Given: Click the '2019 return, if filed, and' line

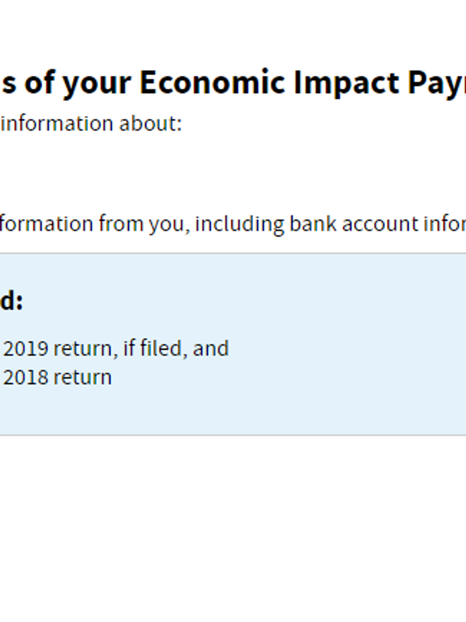Looking at the screenshot, I should click(x=116, y=349).
